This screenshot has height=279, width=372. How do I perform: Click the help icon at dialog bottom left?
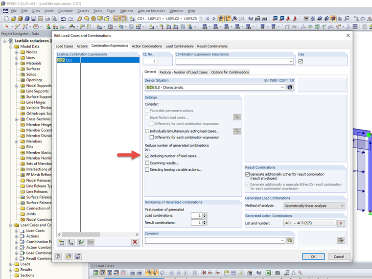coord(58,256)
